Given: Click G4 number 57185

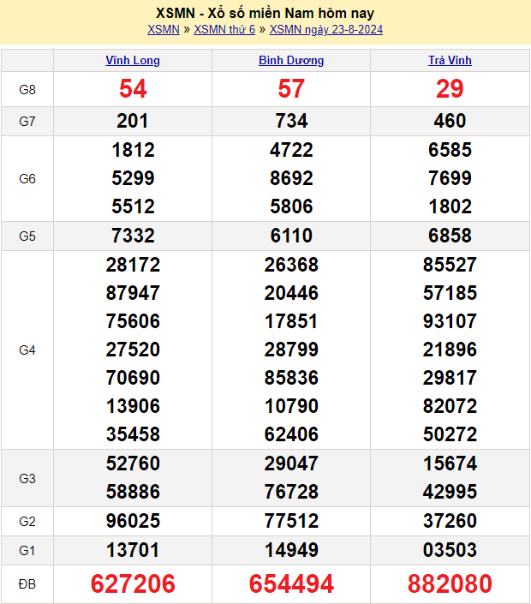Looking at the screenshot, I should (450, 293).
